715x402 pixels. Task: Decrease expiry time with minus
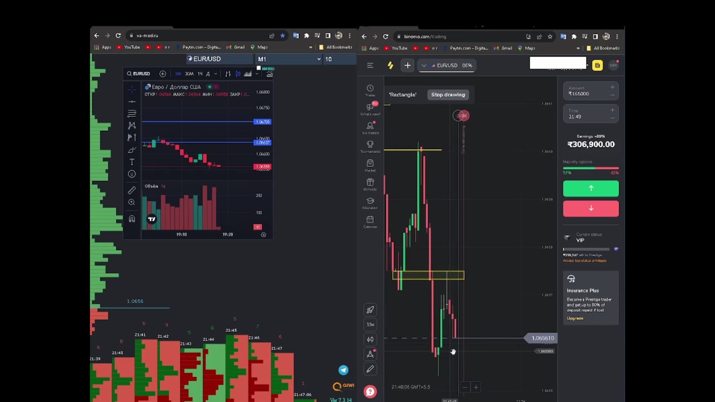612,117
